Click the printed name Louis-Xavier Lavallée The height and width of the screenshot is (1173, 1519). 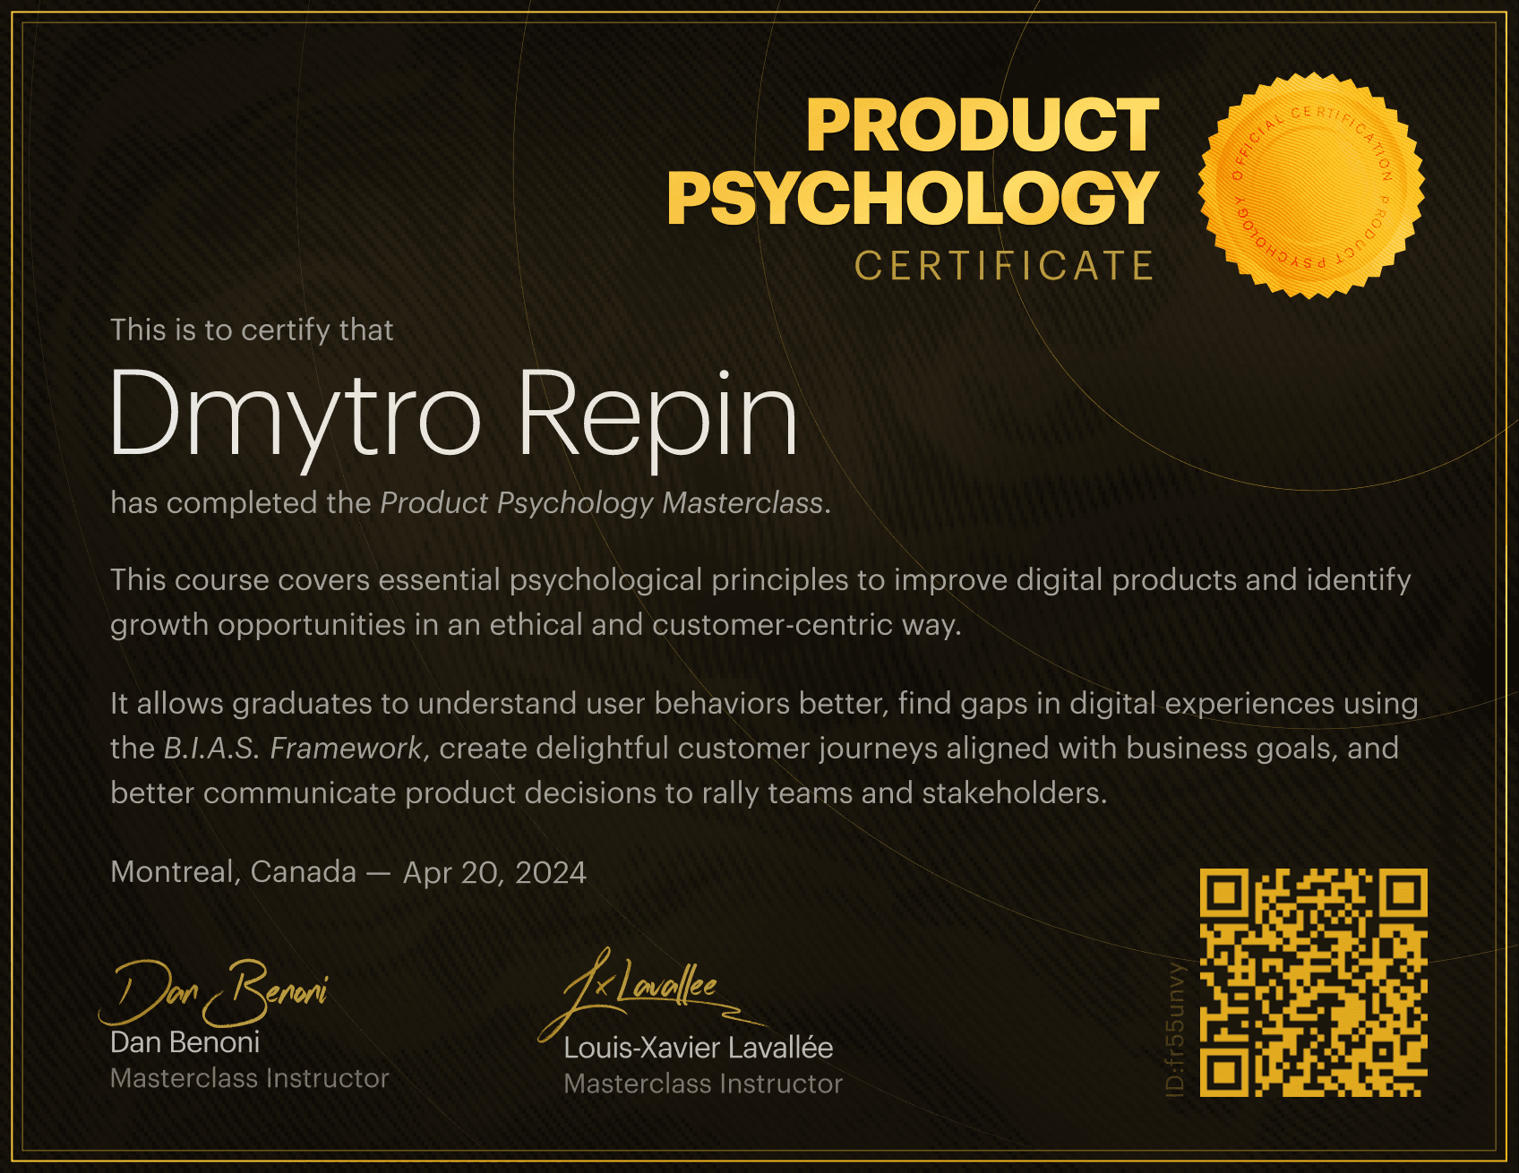coord(698,1048)
